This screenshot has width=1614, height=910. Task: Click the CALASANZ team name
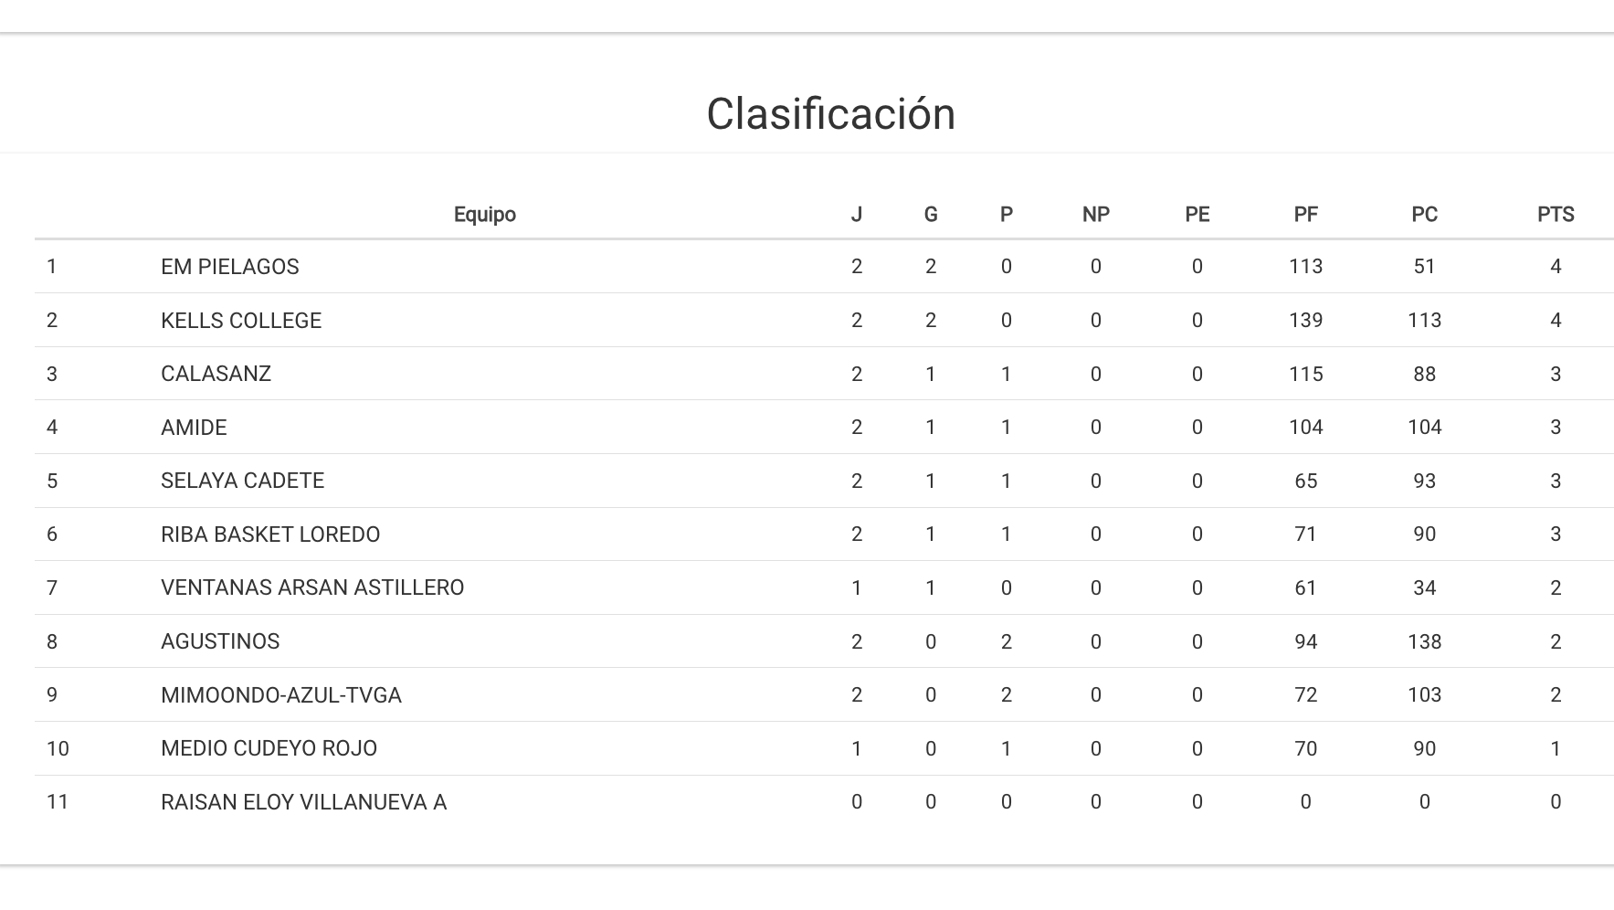coord(216,374)
